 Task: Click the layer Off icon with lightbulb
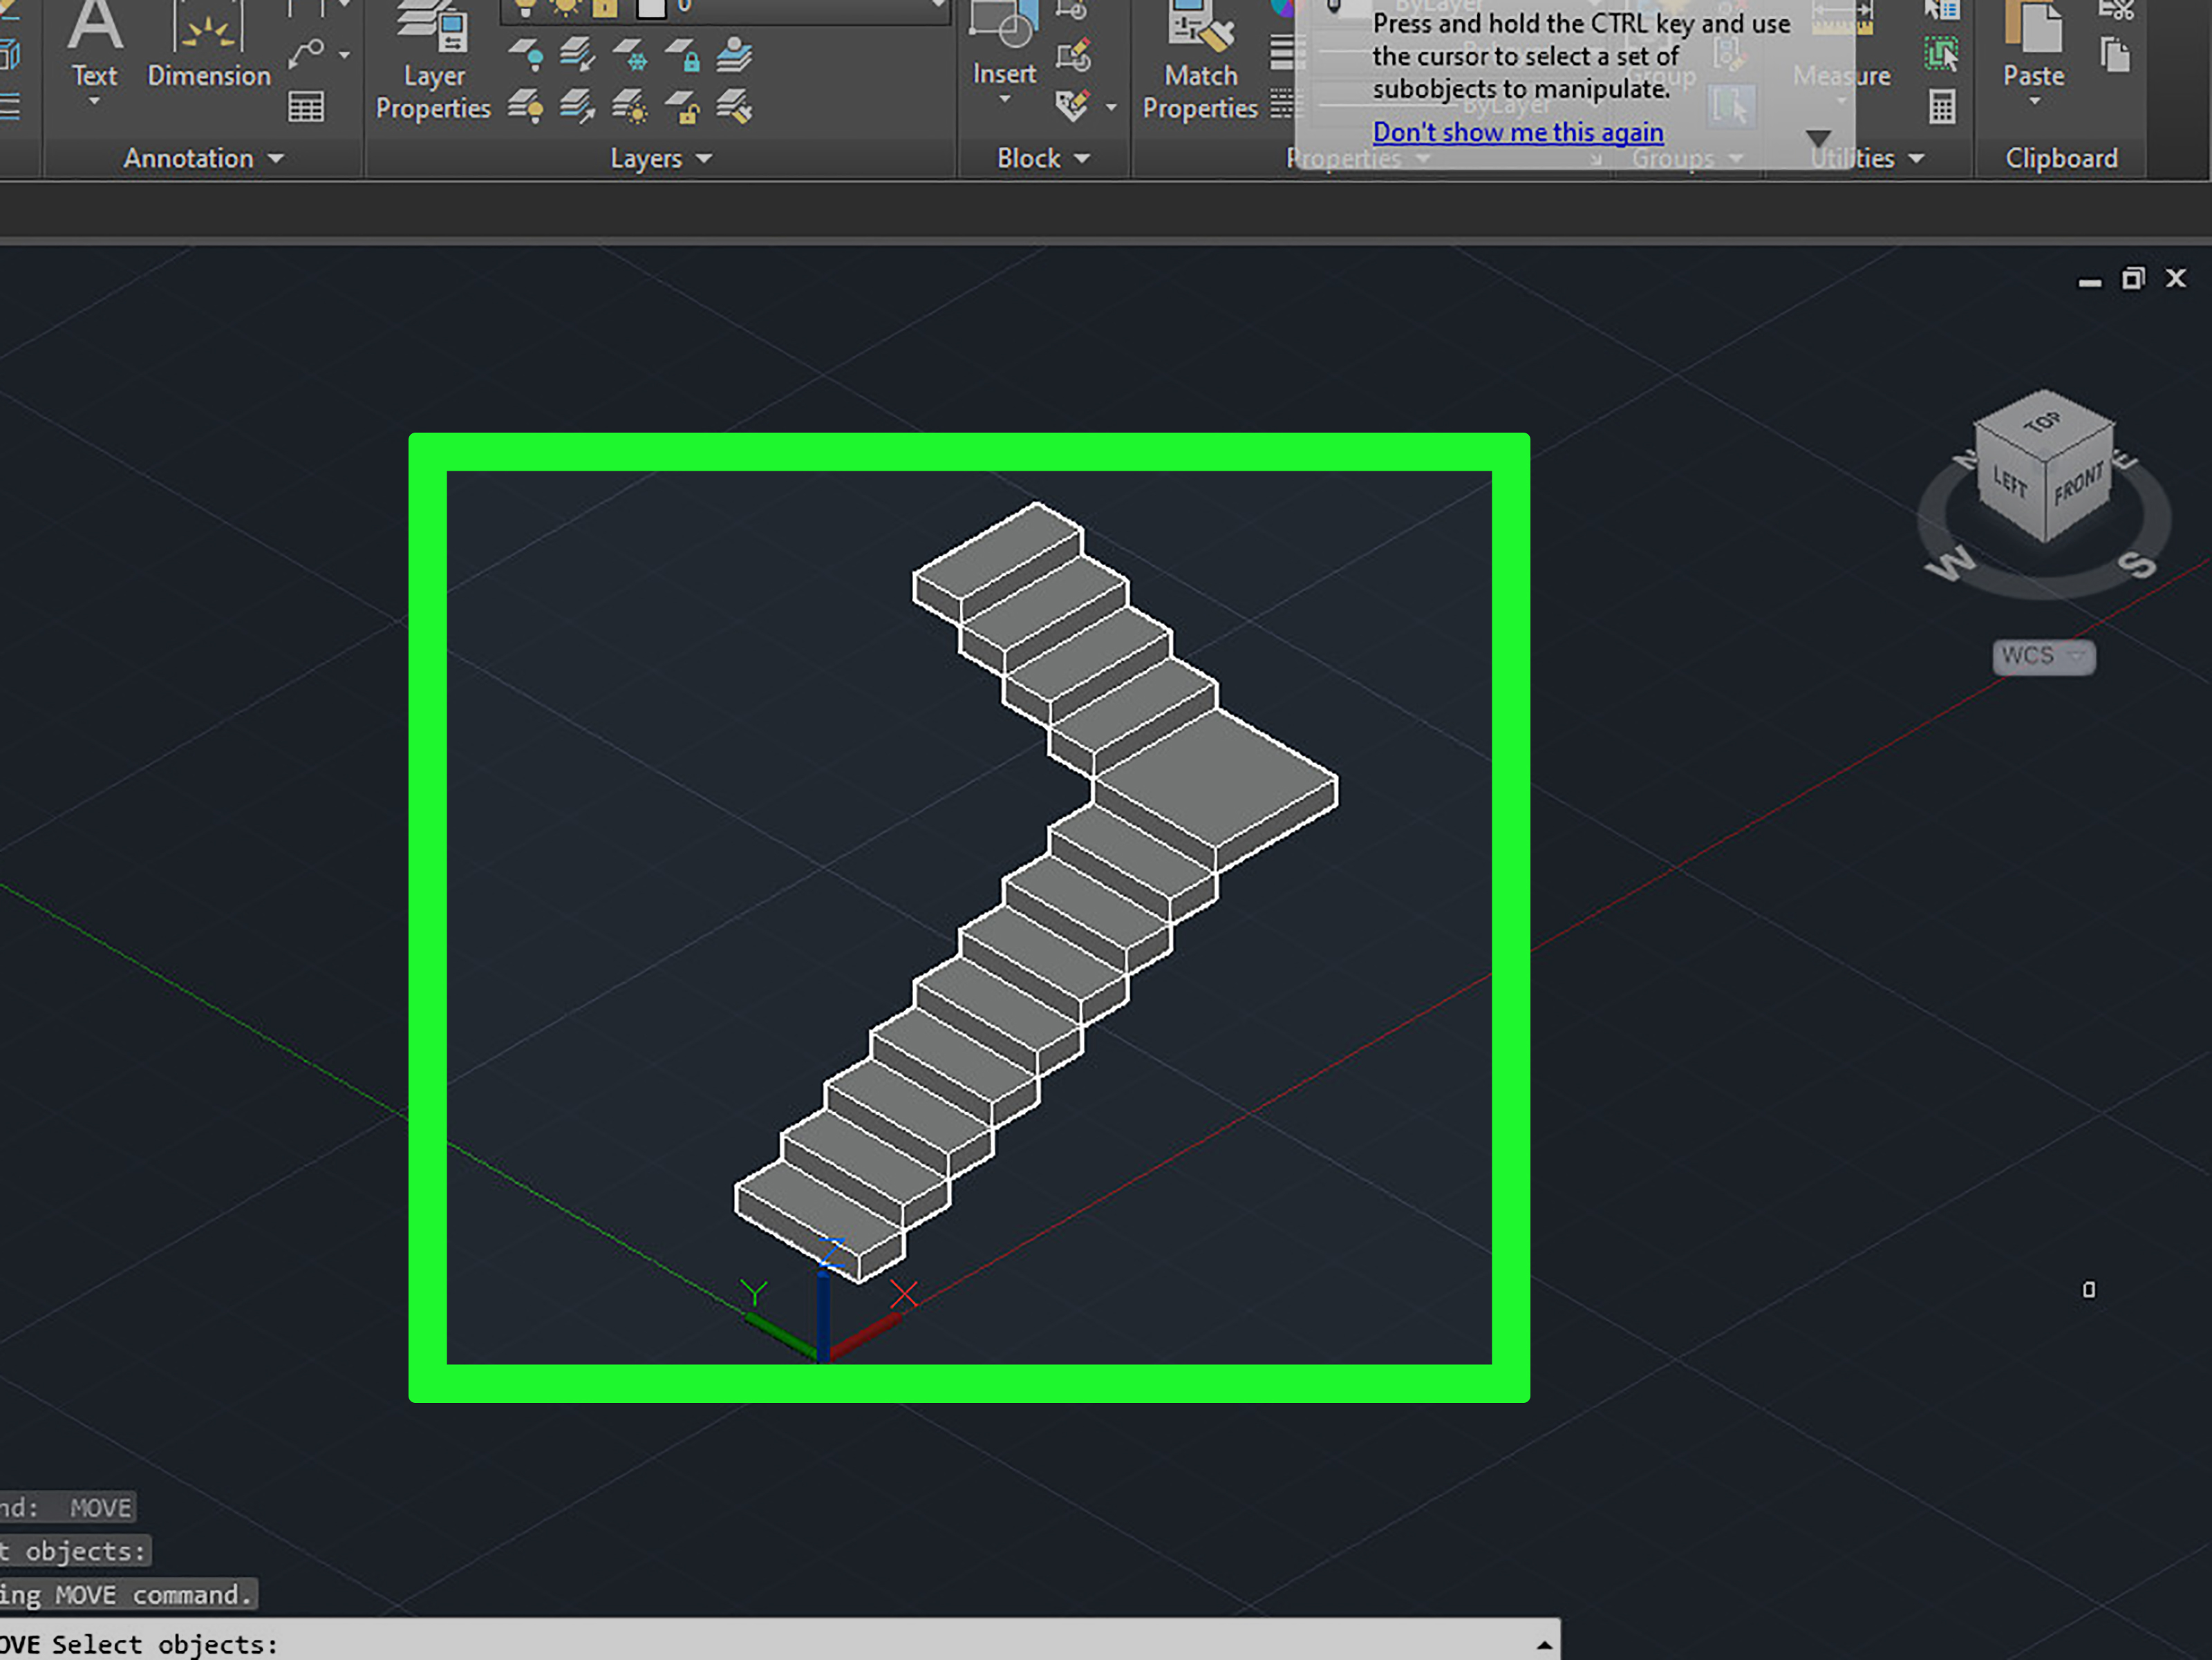[x=526, y=55]
